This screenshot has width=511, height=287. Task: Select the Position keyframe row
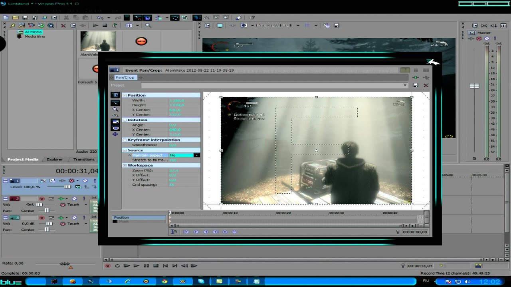click(139, 218)
